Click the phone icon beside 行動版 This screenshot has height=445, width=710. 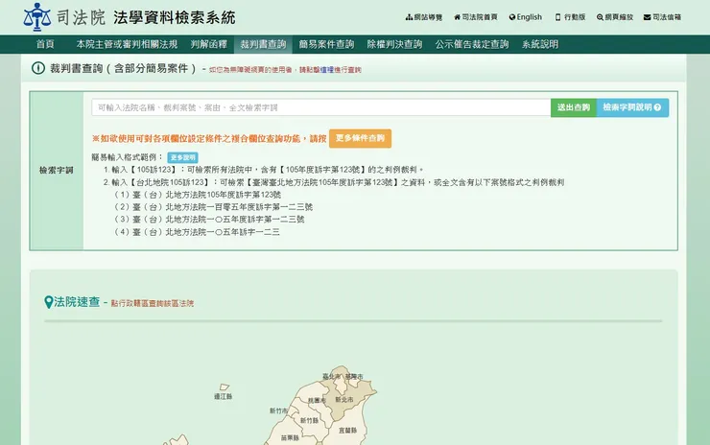pyautogui.click(x=557, y=17)
